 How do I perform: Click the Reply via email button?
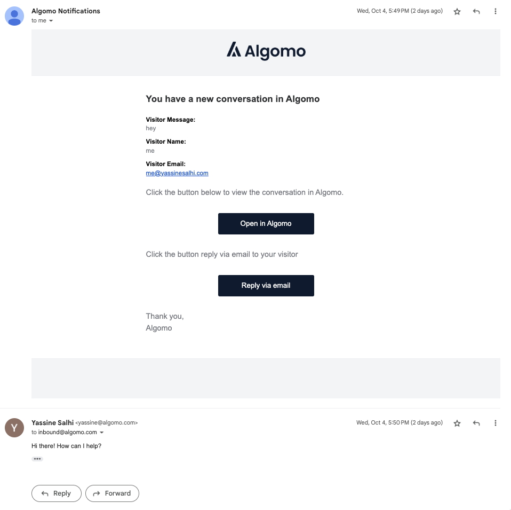(x=266, y=286)
